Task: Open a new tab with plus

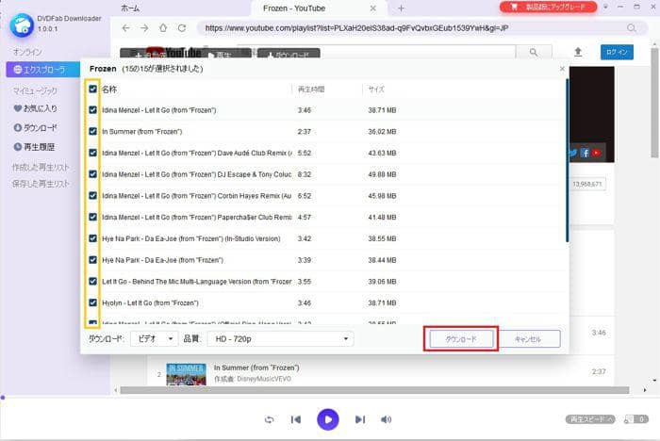Action: click(x=401, y=8)
